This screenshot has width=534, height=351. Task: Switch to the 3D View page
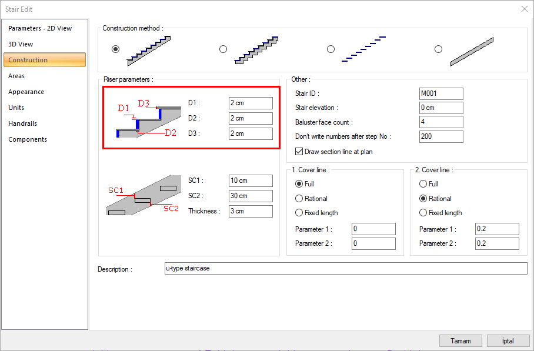(21, 44)
